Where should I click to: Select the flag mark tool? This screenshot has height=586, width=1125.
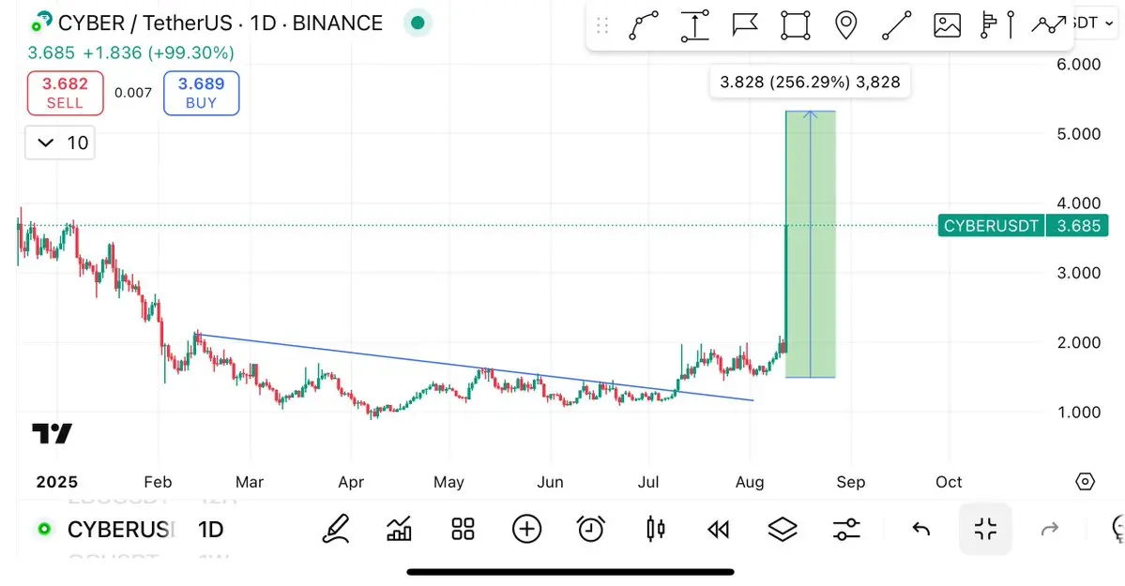[x=745, y=25]
